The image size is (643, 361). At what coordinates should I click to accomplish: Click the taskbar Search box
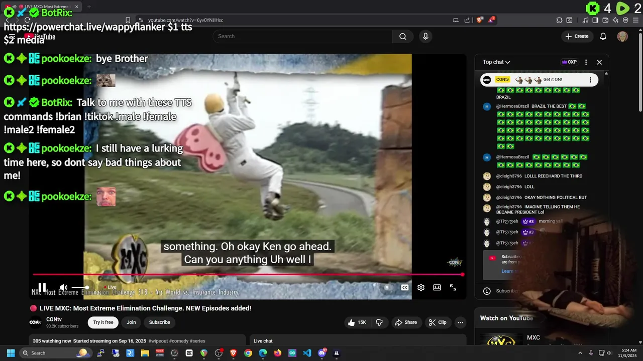[x=55, y=353]
